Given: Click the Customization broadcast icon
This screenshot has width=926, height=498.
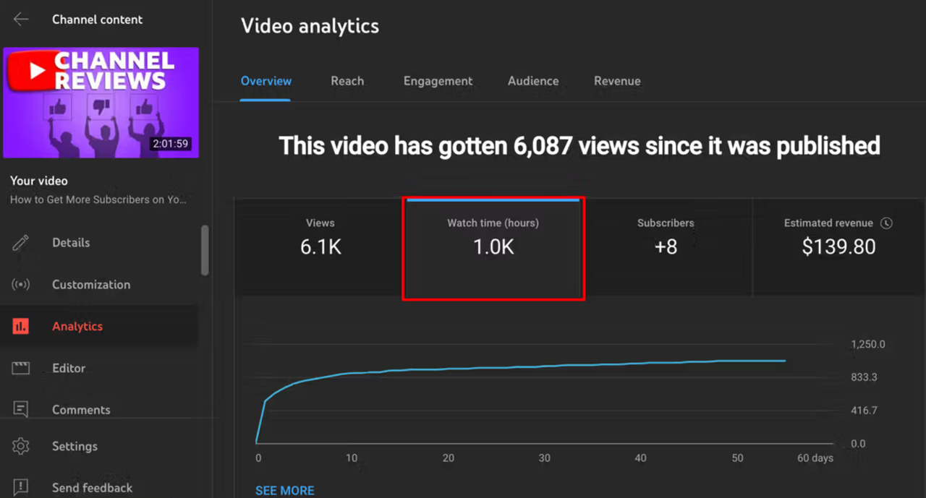Looking at the screenshot, I should pos(21,285).
